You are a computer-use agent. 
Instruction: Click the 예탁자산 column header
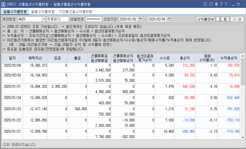35,58
